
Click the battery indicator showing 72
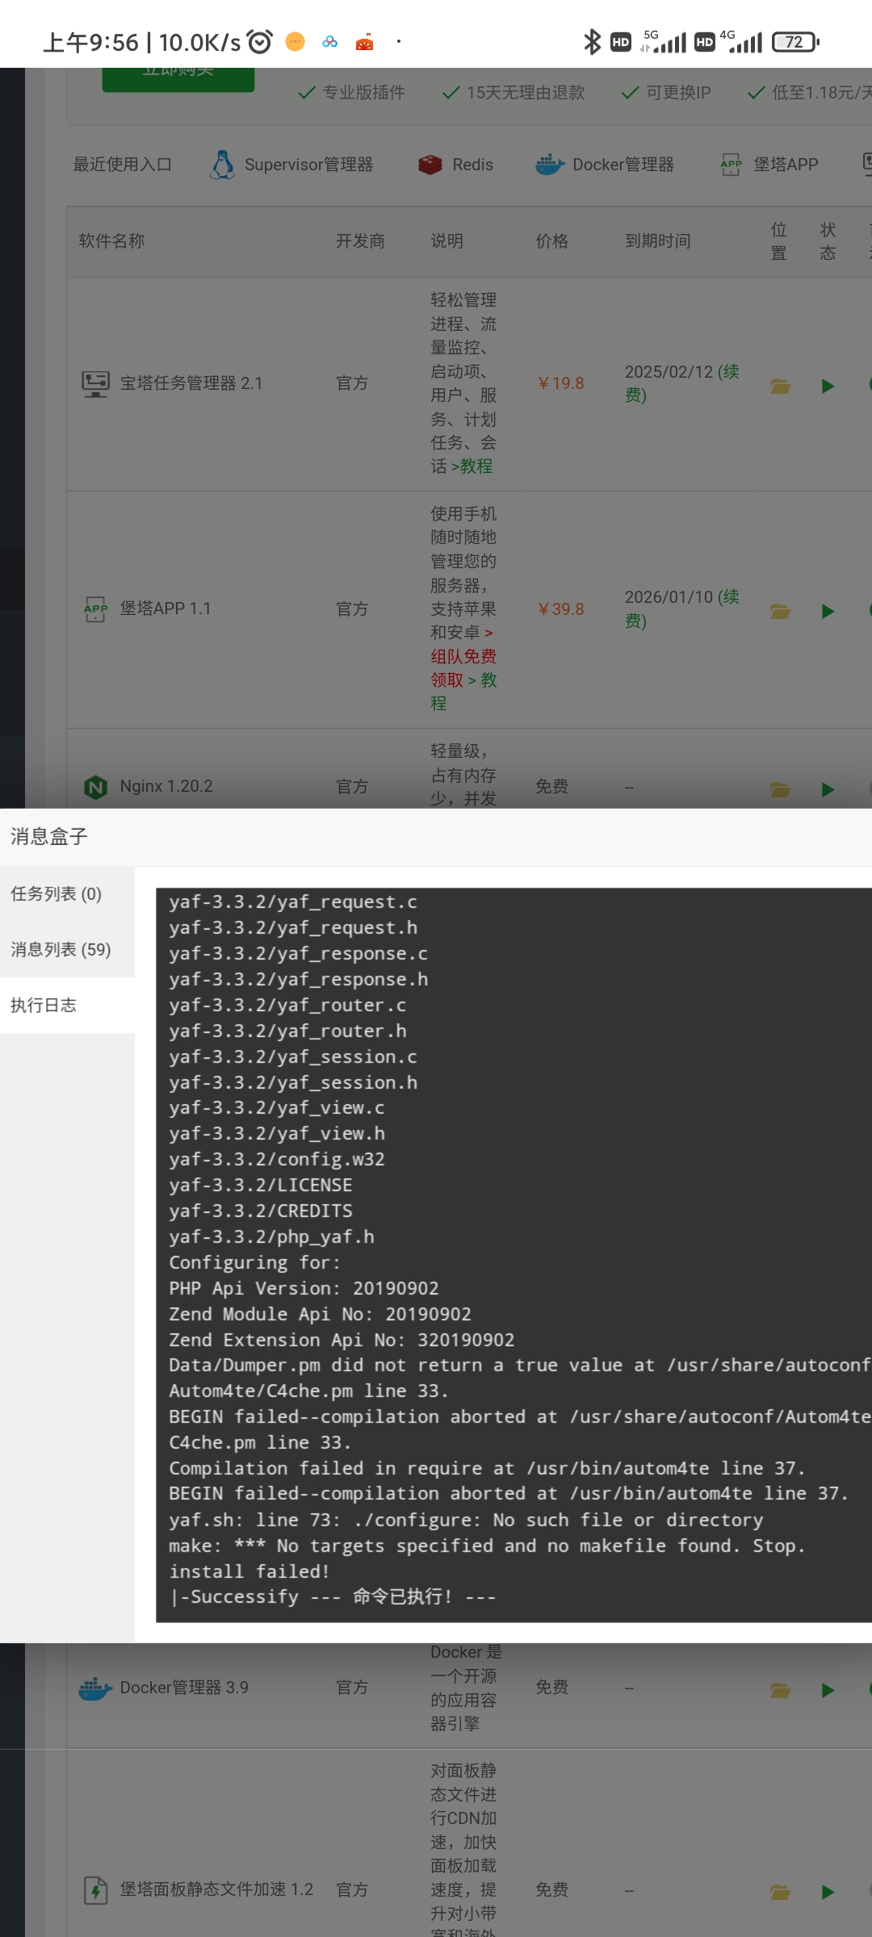point(796,42)
